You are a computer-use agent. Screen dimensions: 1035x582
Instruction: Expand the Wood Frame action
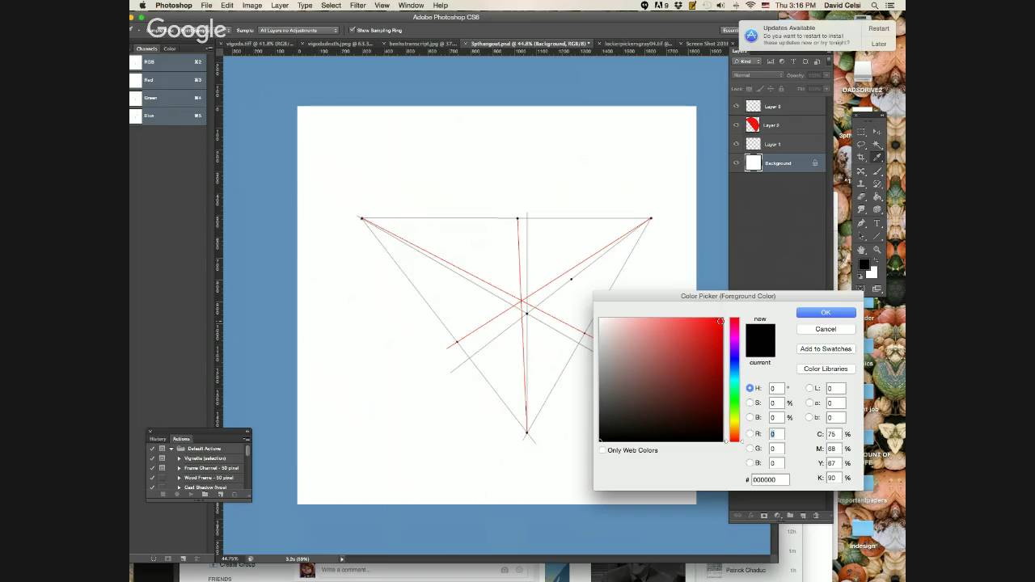(x=180, y=478)
